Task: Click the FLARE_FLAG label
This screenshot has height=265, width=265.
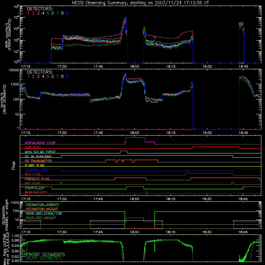Action: pos(34,165)
